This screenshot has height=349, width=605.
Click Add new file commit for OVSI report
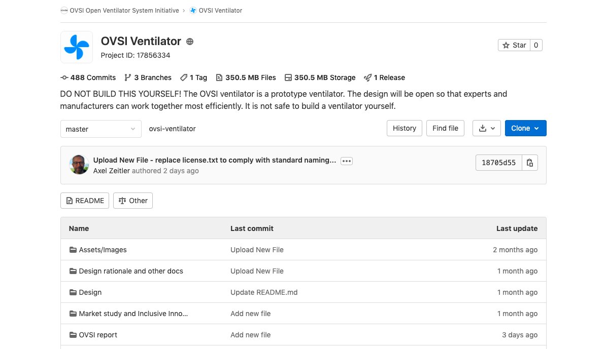click(250, 335)
